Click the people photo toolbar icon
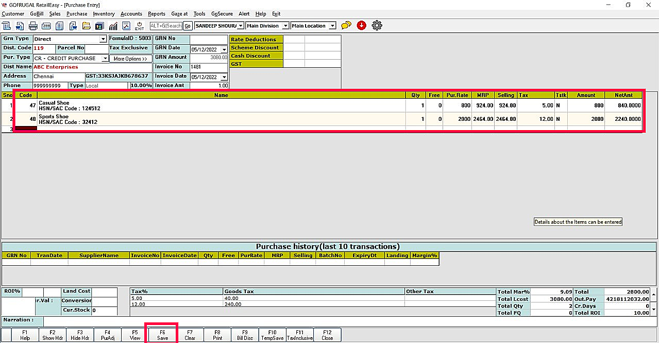The image size is (659, 343). [x=100, y=26]
